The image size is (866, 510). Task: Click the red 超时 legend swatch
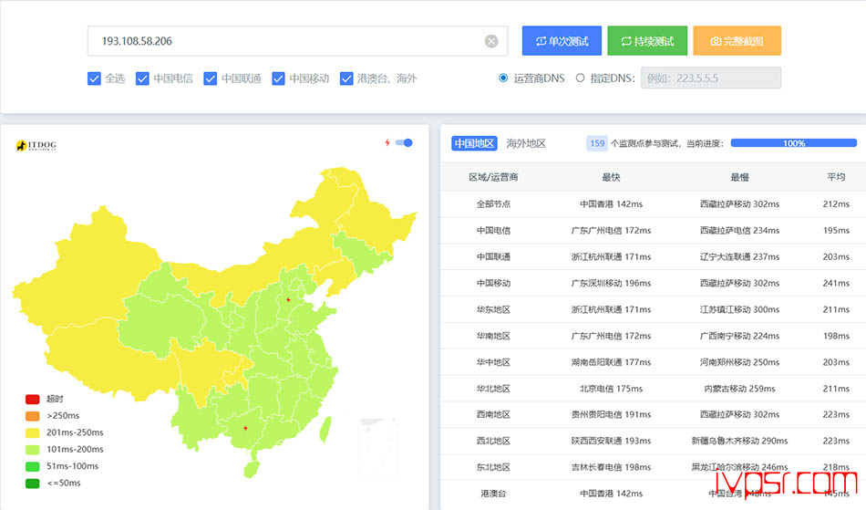pyautogui.click(x=33, y=399)
